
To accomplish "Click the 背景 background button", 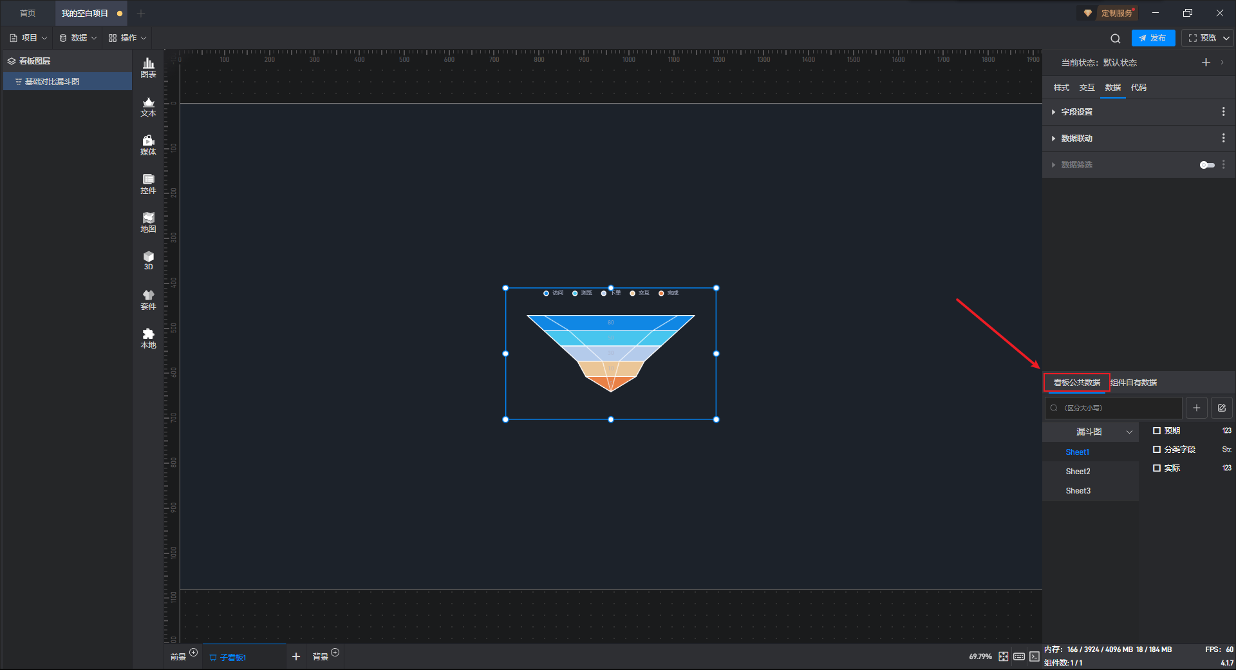I will (321, 657).
